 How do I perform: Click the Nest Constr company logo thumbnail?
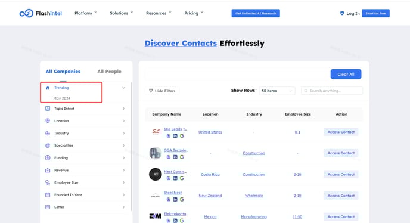[x=156, y=174]
